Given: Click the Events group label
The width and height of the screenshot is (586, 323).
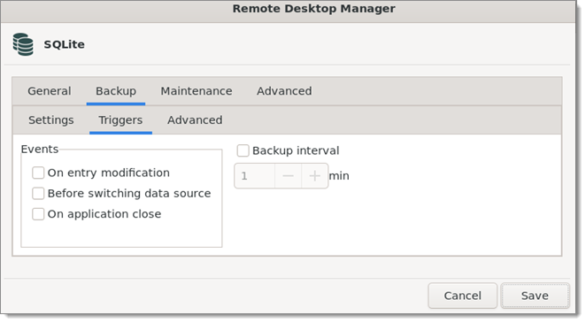Looking at the screenshot, I should [40, 150].
